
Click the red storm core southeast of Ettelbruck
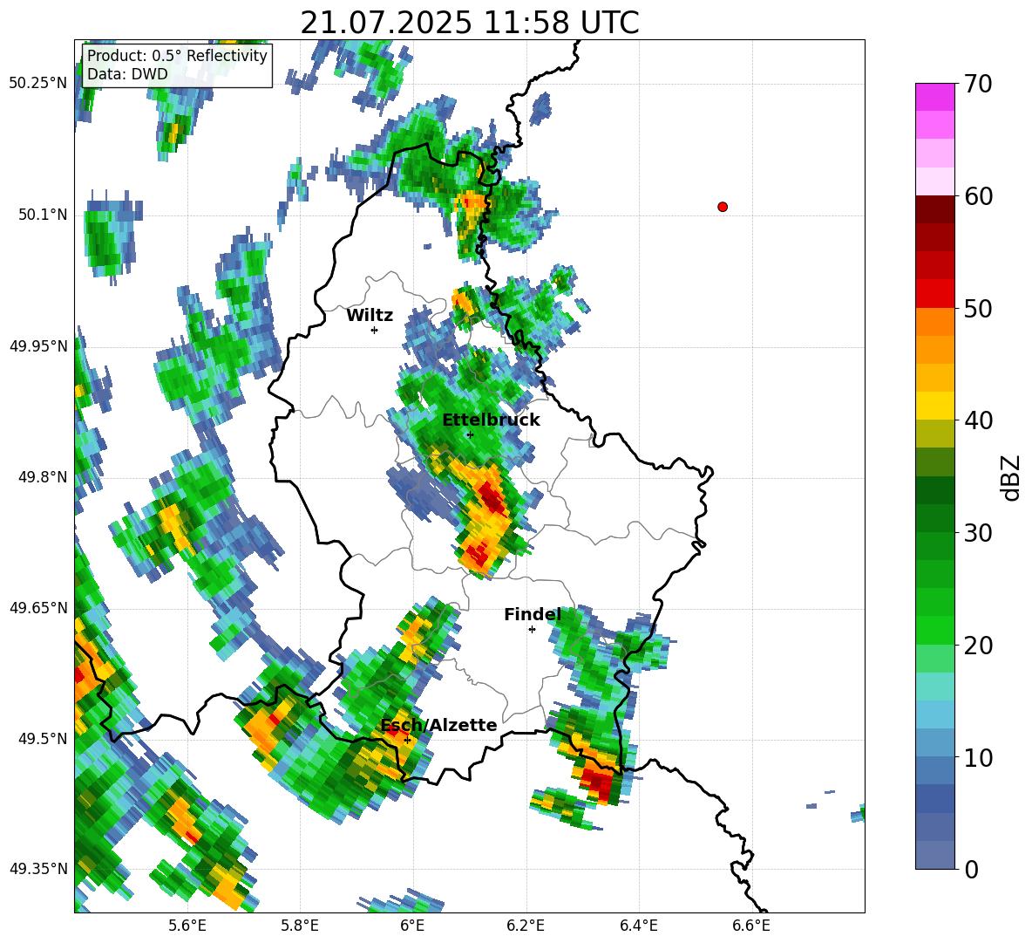492,497
